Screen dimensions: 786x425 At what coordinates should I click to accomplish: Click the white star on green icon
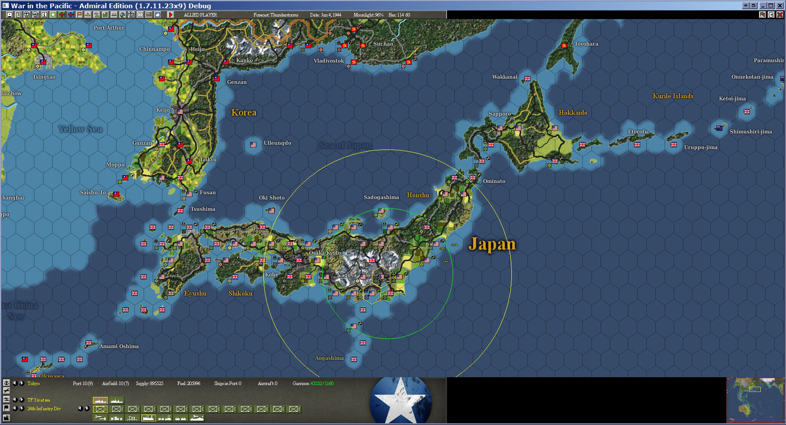(x=53, y=15)
